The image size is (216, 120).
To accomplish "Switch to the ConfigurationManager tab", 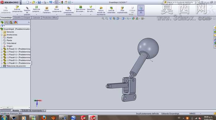I will click(11, 22).
